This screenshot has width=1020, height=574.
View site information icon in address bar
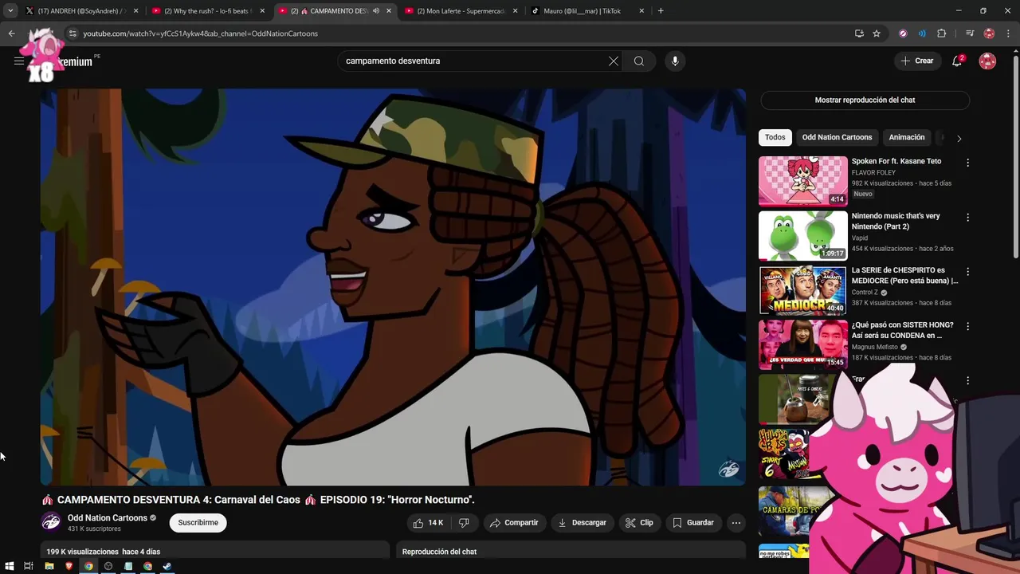73,33
